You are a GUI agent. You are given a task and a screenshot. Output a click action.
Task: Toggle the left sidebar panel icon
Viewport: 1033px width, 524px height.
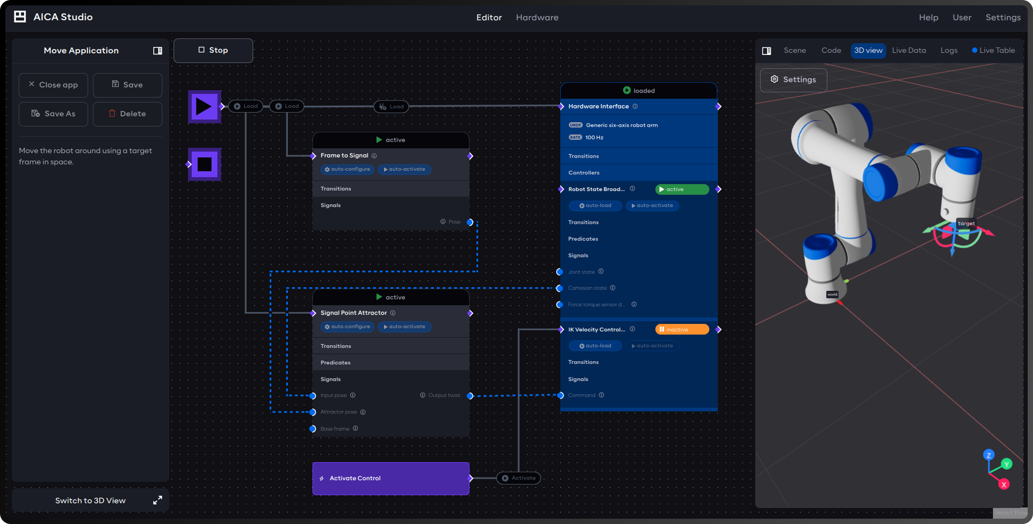click(x=158, y=51)
